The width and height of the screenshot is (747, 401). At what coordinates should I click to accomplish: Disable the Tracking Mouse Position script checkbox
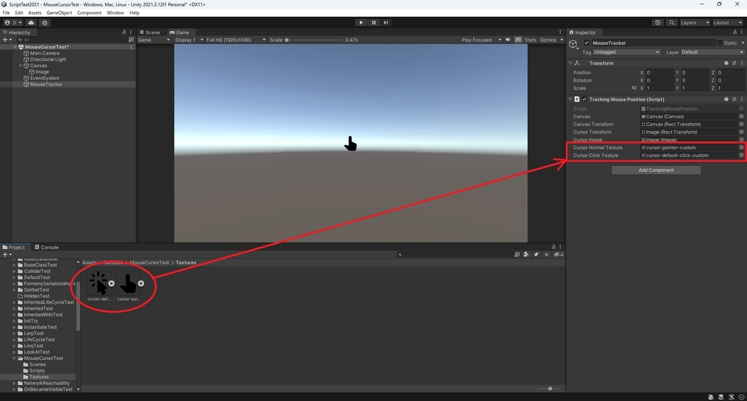583,99
